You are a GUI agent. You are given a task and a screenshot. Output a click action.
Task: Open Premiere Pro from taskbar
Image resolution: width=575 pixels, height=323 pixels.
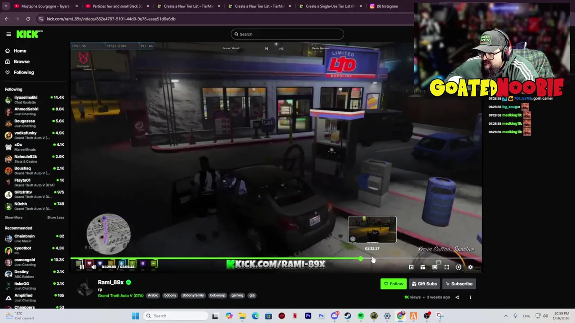(308, 316)
